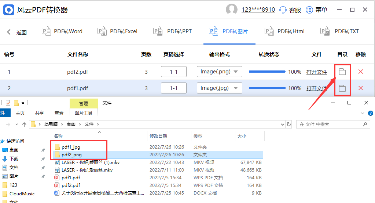
Task: Open the 图片工具 ribbon tab
Action: 84,113
